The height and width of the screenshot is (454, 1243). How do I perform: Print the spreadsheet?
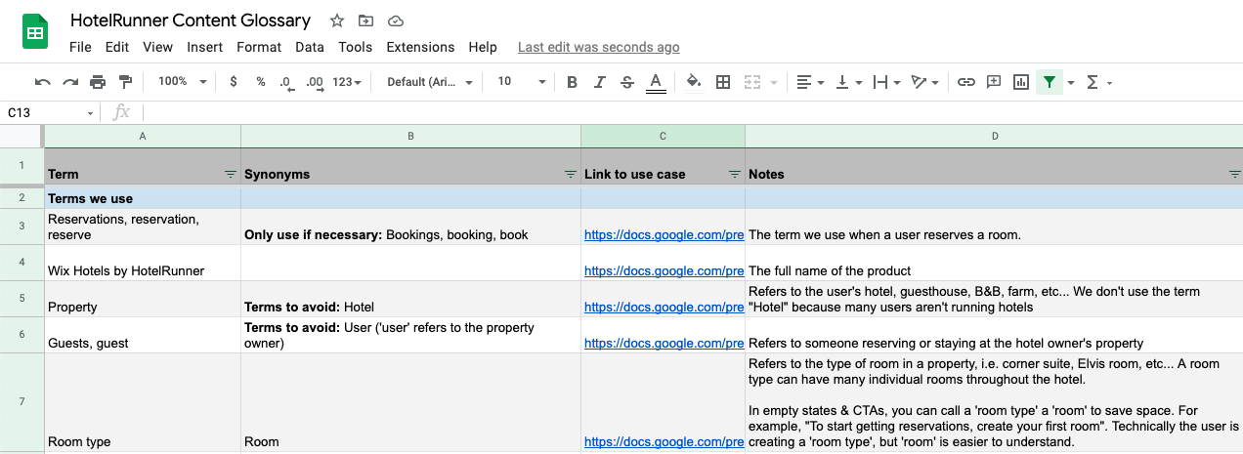tap(98, 82)
